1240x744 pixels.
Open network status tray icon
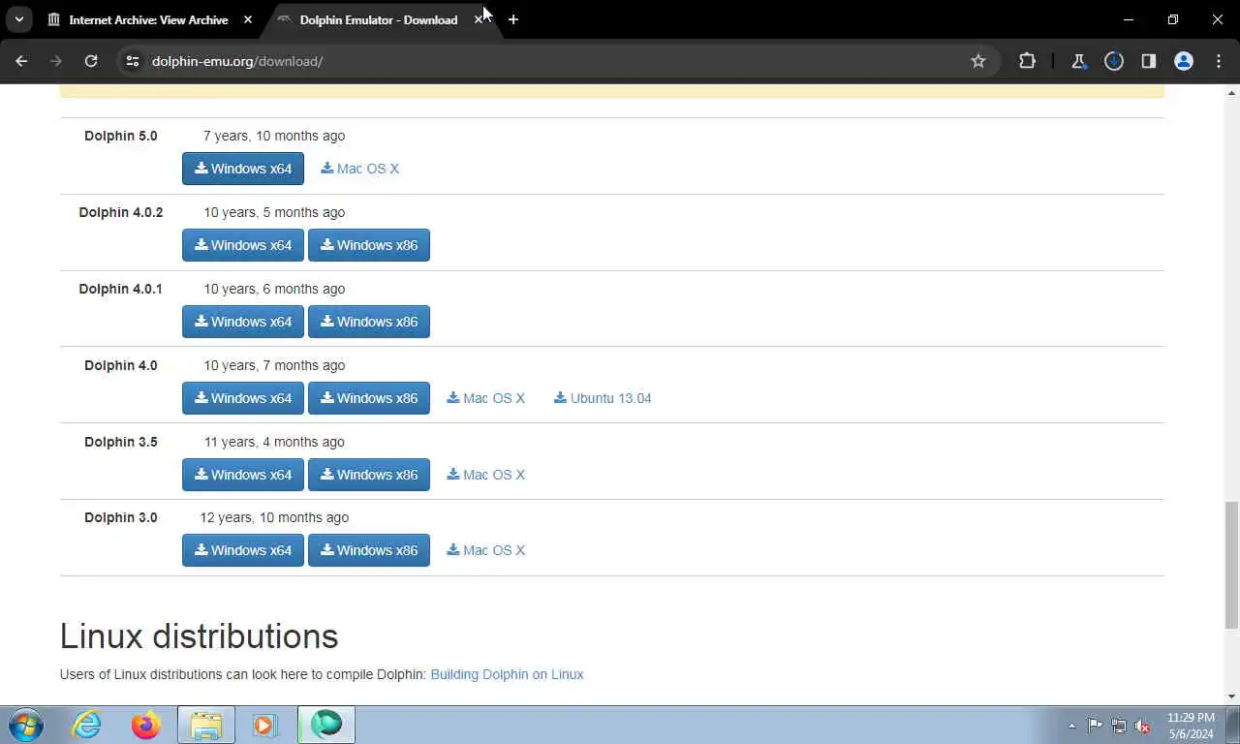[1119, 726]
